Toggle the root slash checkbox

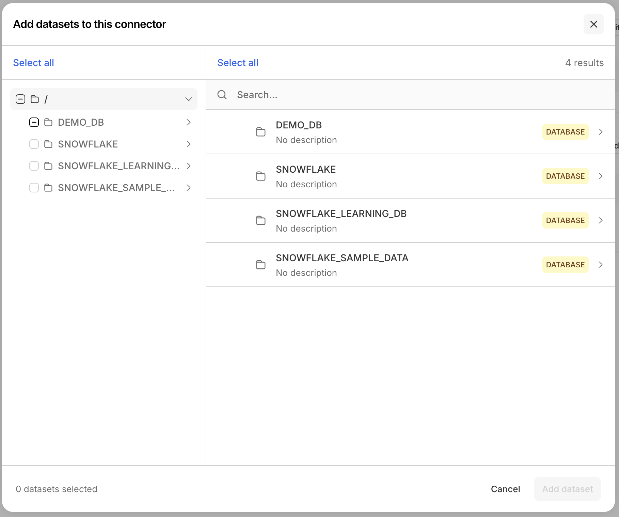(20, 99)
